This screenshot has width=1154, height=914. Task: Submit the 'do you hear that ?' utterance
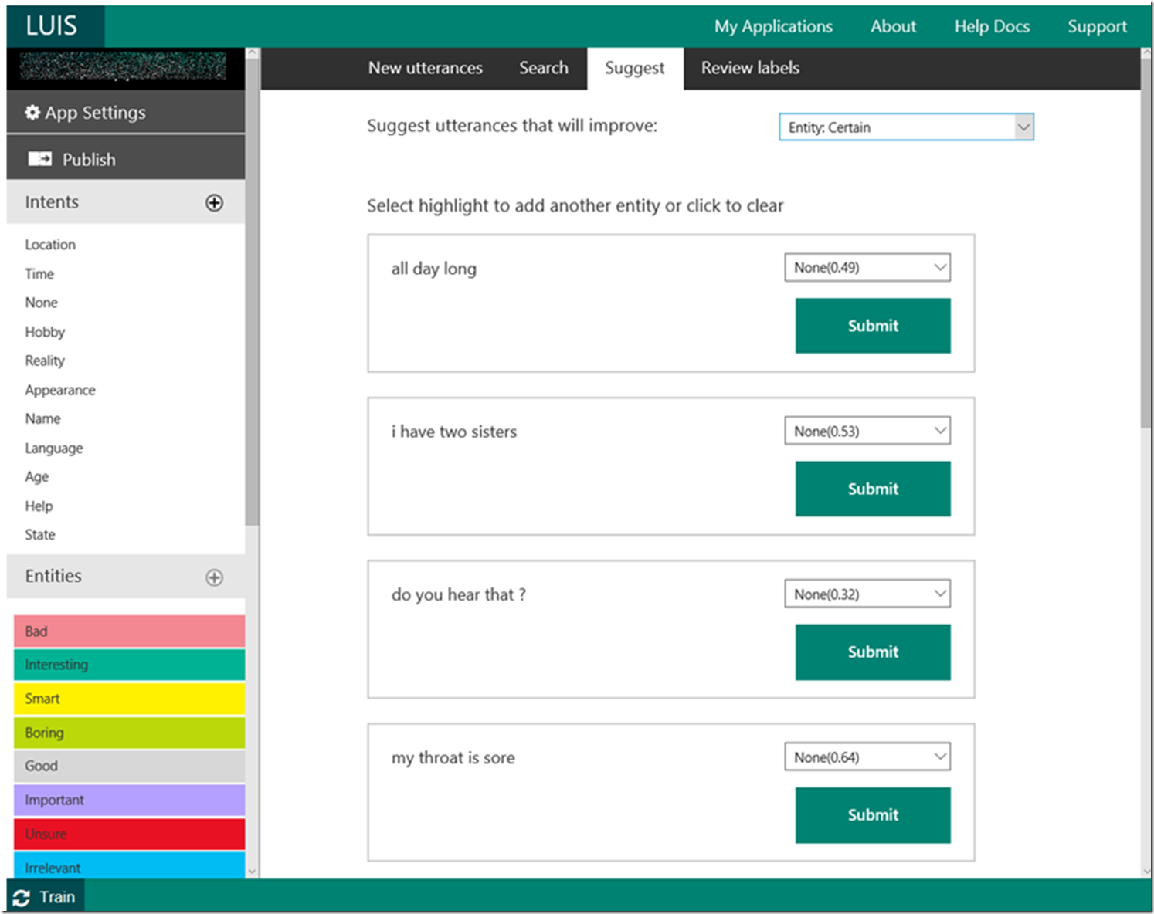(873, 652)
